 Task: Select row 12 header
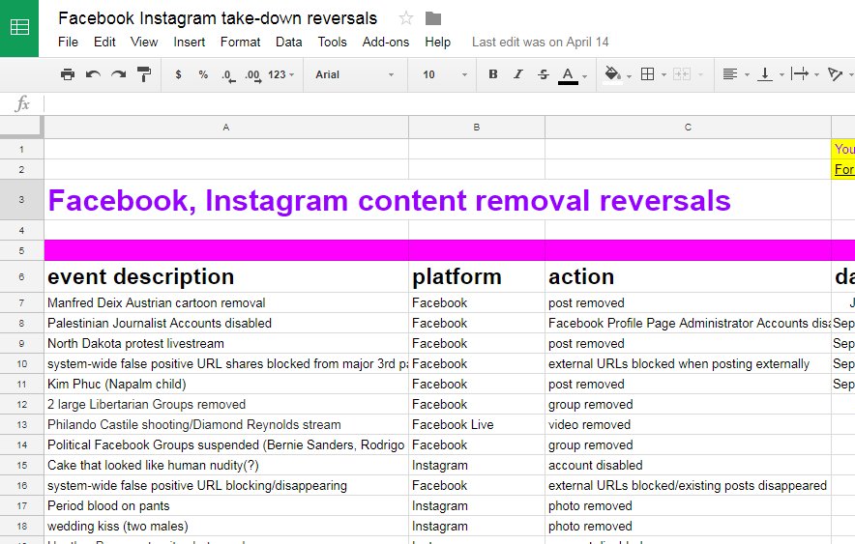[x=22, y=405]
